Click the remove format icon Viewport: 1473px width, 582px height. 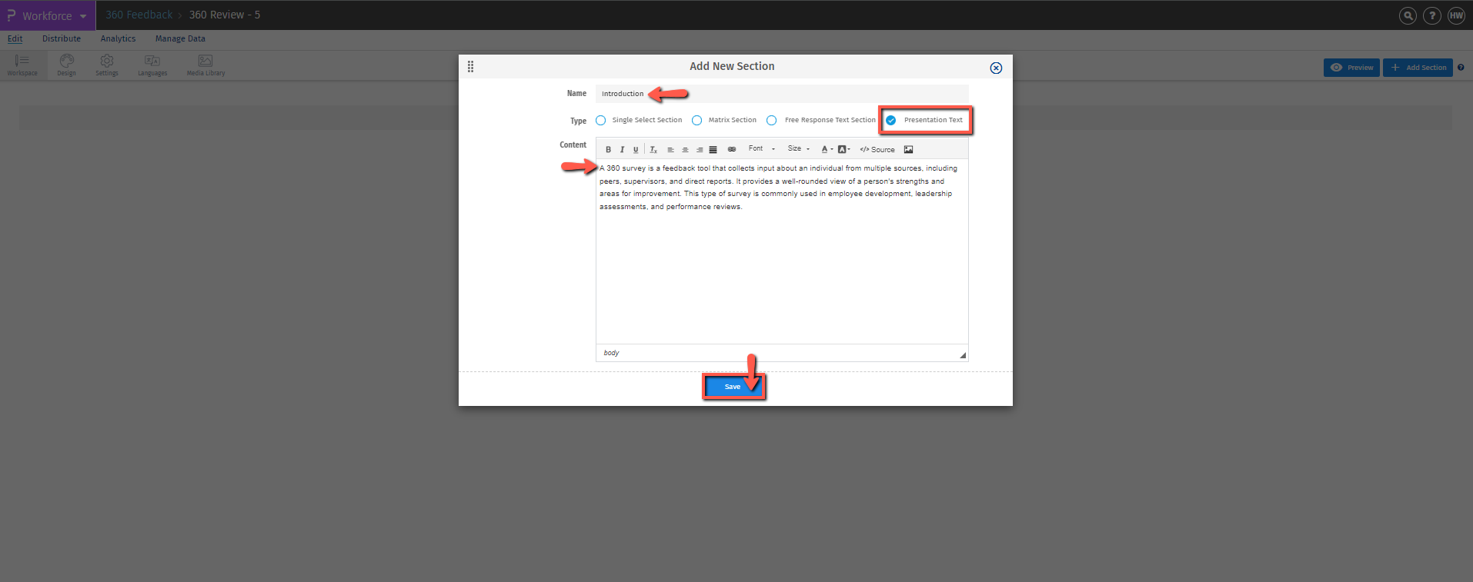click(x=653, y=149)
